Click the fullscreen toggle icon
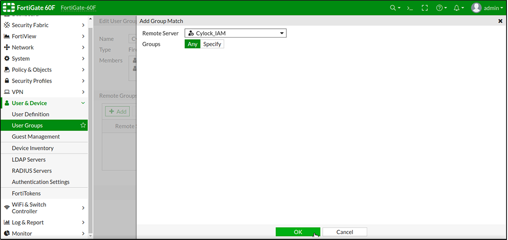Image resolution: width=508 pixels, height=240 pixels. 424,8
